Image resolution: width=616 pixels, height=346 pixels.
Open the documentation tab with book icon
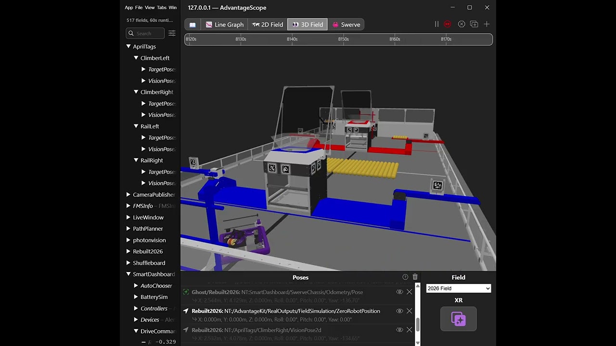(192, 25)
